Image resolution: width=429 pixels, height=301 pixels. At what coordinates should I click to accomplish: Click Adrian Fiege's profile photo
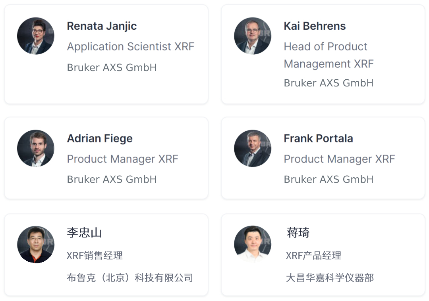point(36,148)
